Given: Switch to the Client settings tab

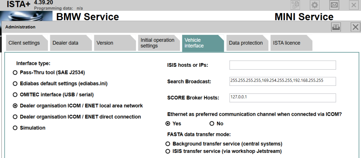Looking at the screenshot, I should [x=24, y=43].
